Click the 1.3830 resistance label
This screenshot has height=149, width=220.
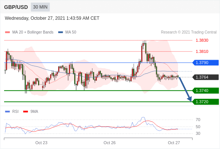[202, 40]
